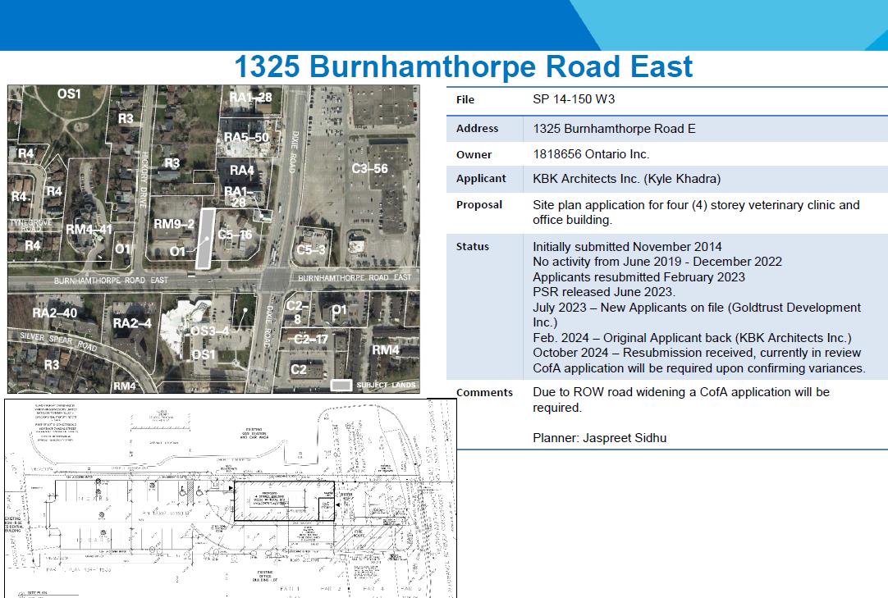888x598 pixels.
Task: Select the RA2-40 zone label
Action: [54, 313]
